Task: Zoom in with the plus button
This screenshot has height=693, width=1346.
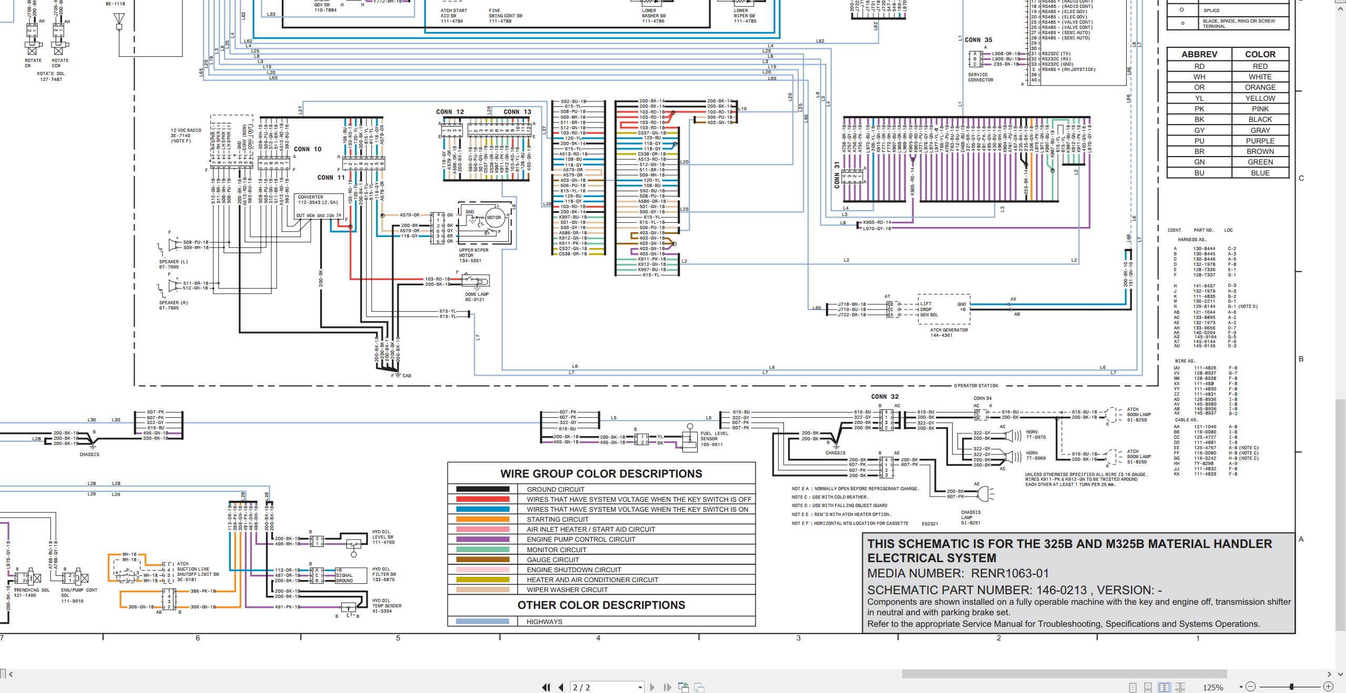Action: [1328, 687]
